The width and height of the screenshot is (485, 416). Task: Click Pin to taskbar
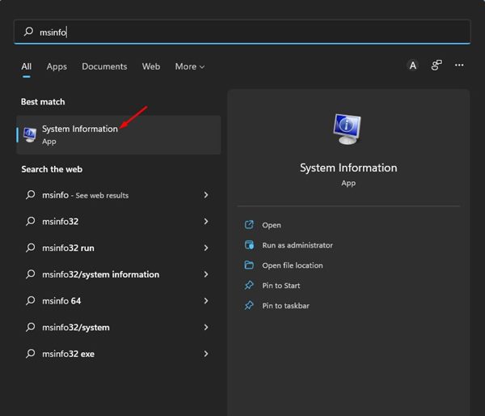(285, 306)
